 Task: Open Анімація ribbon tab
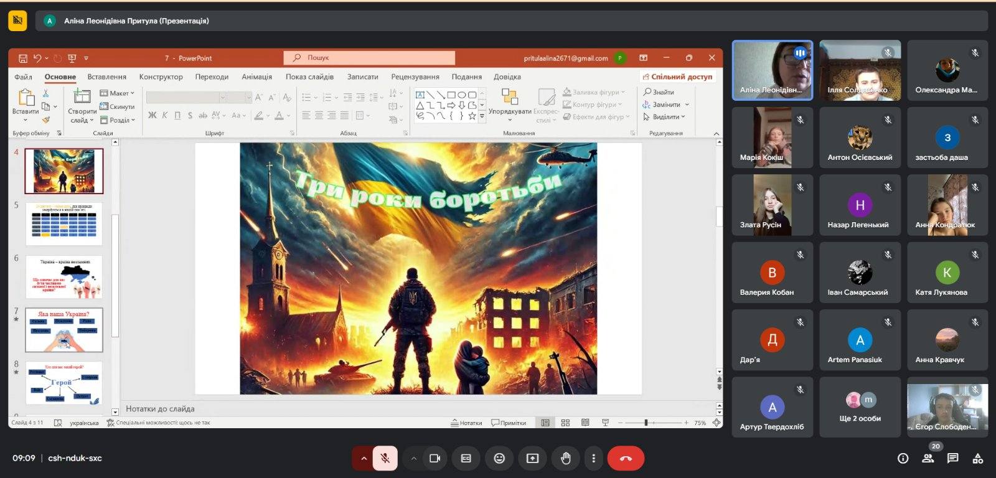256,77
